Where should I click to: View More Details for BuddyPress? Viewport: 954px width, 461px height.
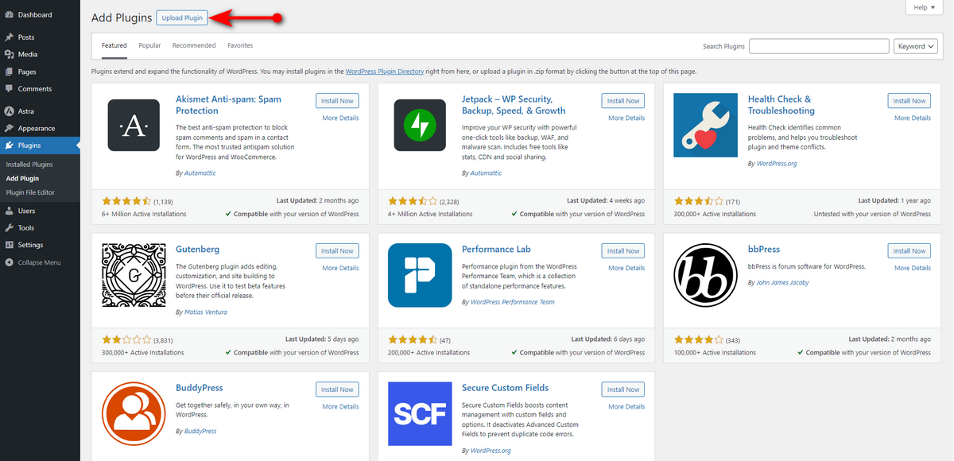(x=340, y=406)
